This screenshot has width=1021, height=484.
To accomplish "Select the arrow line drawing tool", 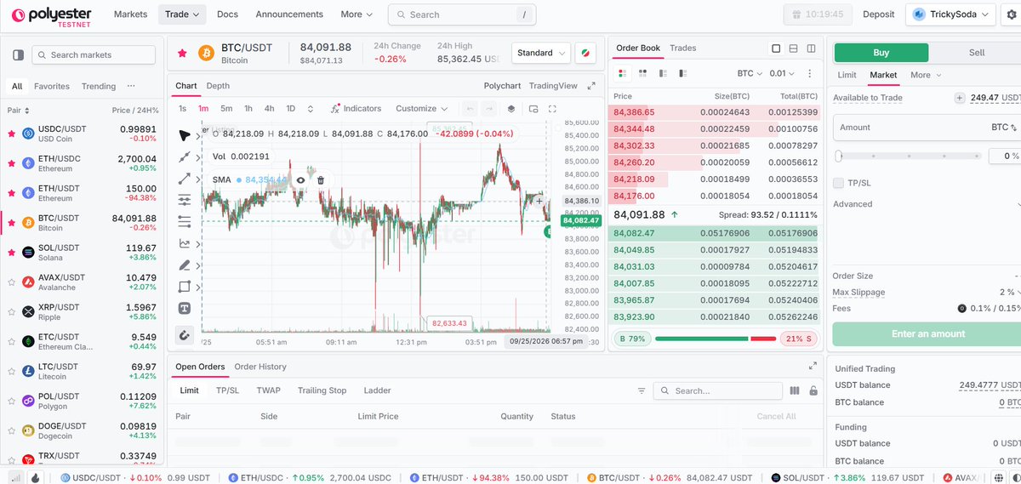I will tap(185, 179).
